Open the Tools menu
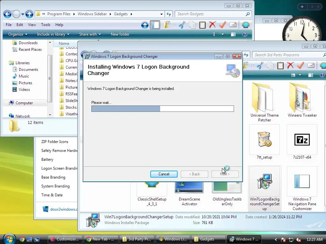The height and width of the screenshot is (244, 326). (x=46, y=25)
